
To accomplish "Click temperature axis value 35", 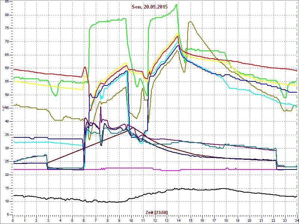I will pos(6,135).
